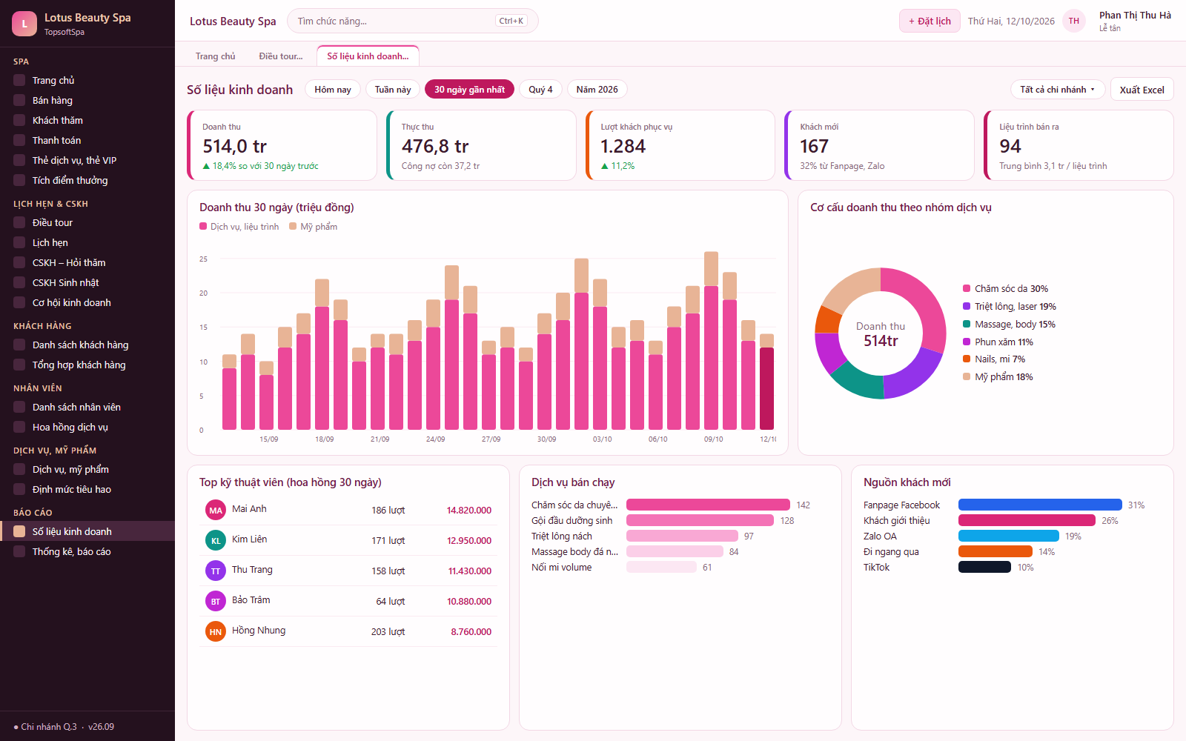
Task: Switch to the Trang chủ tab
Action: [x=215, y=56]
